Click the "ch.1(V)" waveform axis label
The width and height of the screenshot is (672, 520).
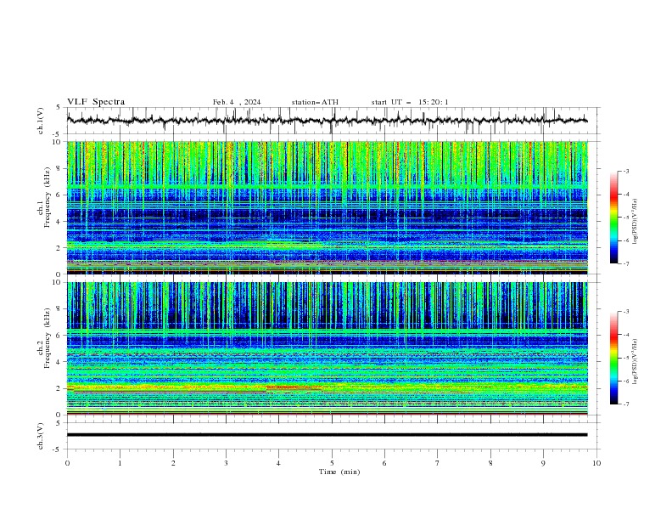pyautogui.click(x=41, y=121)
